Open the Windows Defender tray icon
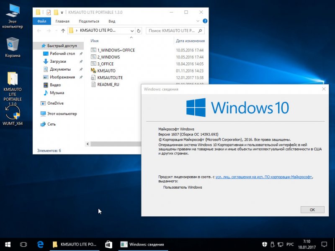335x251 pixels. coord(265,244)
